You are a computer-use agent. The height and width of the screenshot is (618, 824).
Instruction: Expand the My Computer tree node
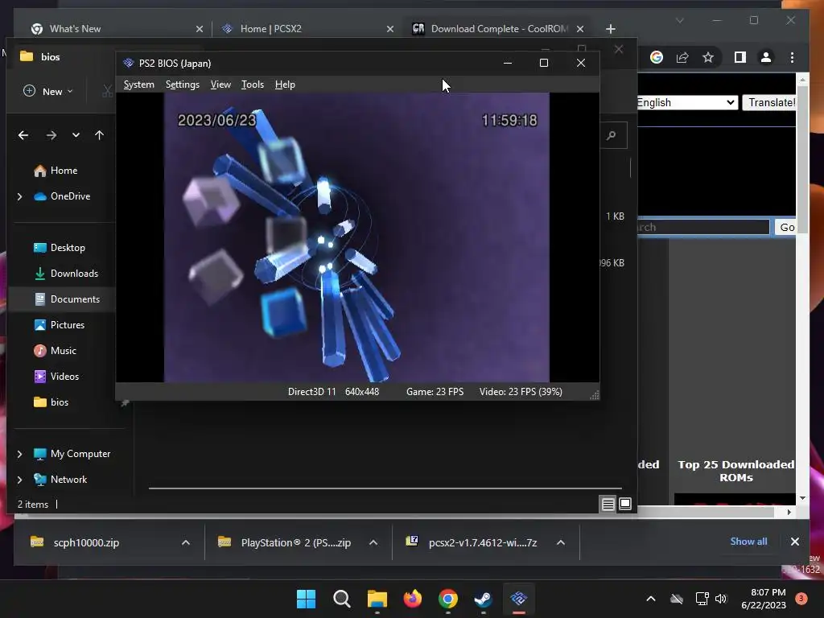tap(20, 454)
